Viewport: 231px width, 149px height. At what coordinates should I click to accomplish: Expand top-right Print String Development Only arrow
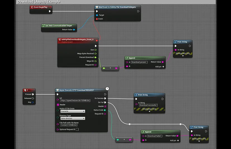183,56
